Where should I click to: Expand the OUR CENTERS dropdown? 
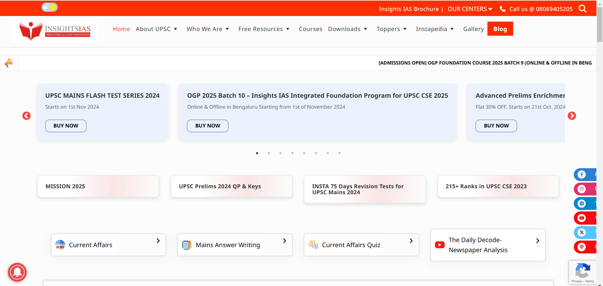470,9
